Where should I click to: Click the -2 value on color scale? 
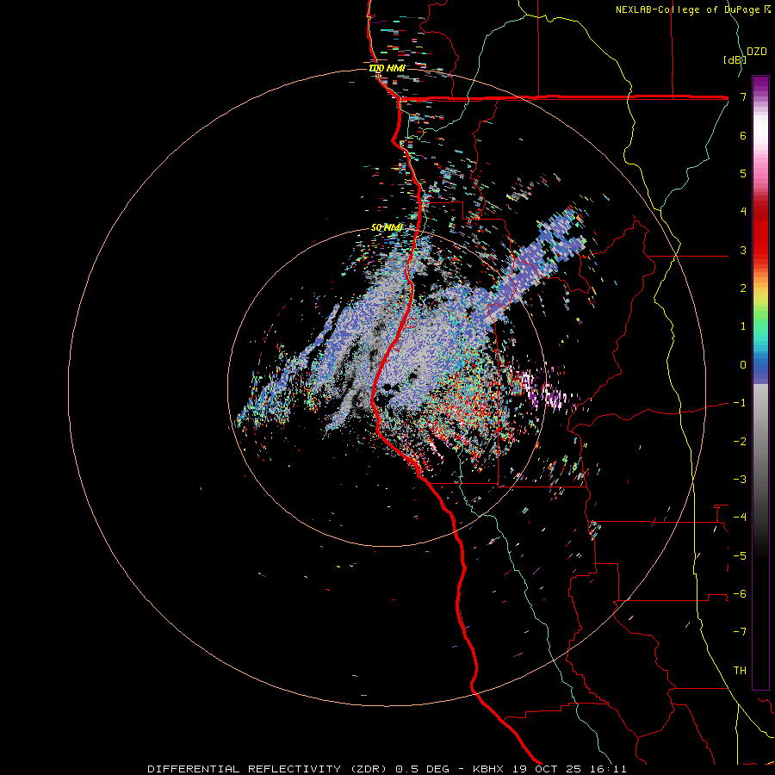[x=740, y=442]
